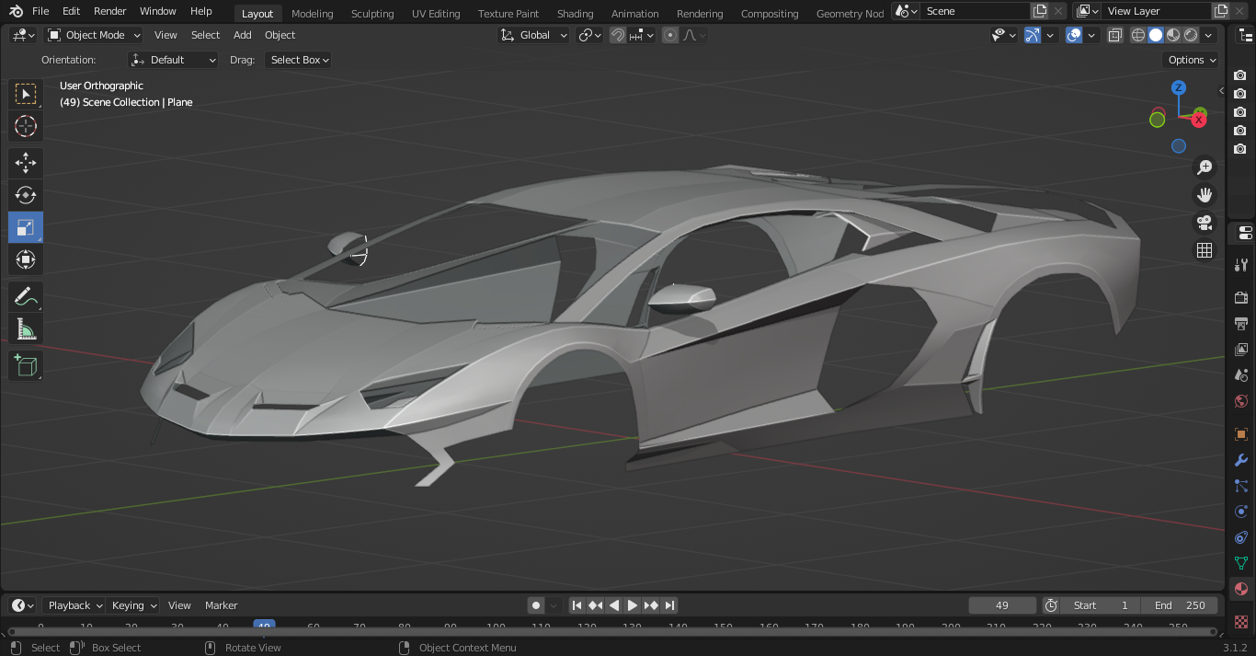The height and width of the screenshot is (656, 1256).
Task: Activate the 3D Cursor tool
Action: click(26, 126)
